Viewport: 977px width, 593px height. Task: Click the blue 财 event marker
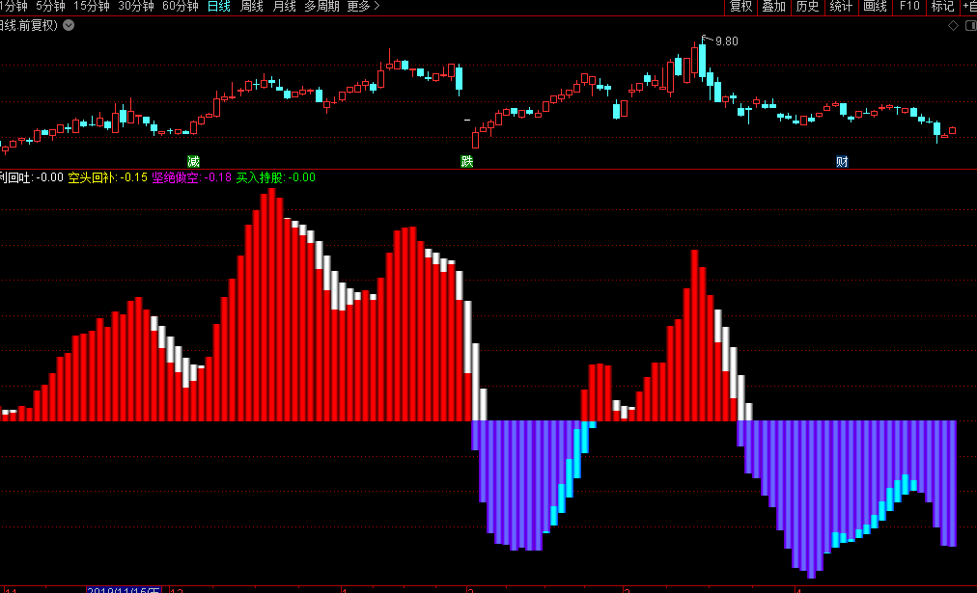pyautogui.click(x=842, y=161)
